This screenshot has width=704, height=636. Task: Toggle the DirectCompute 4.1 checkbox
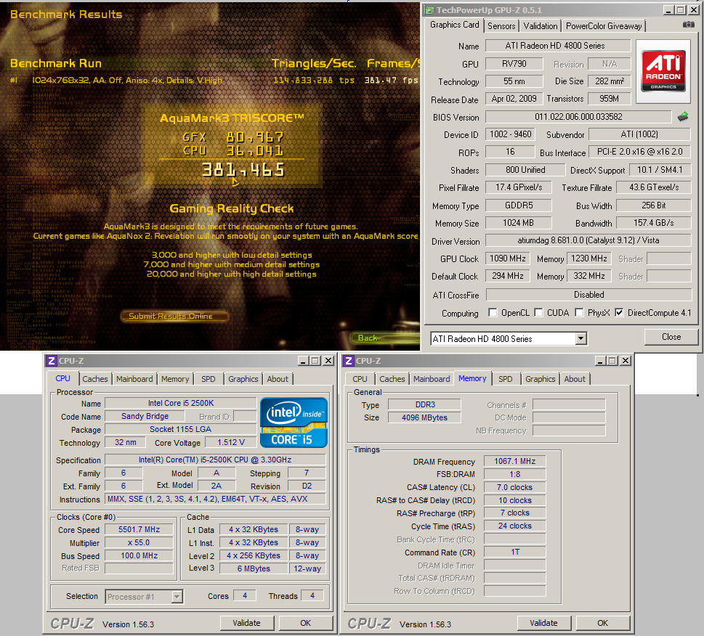[619, 313]
